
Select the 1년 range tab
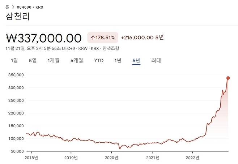pyautogui.click(x=118, y=60)
